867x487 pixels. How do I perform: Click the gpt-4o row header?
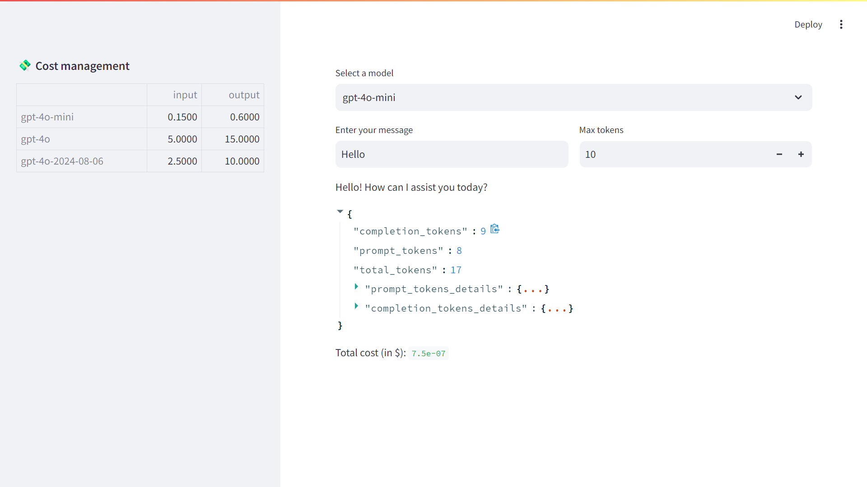pos(82,139)
